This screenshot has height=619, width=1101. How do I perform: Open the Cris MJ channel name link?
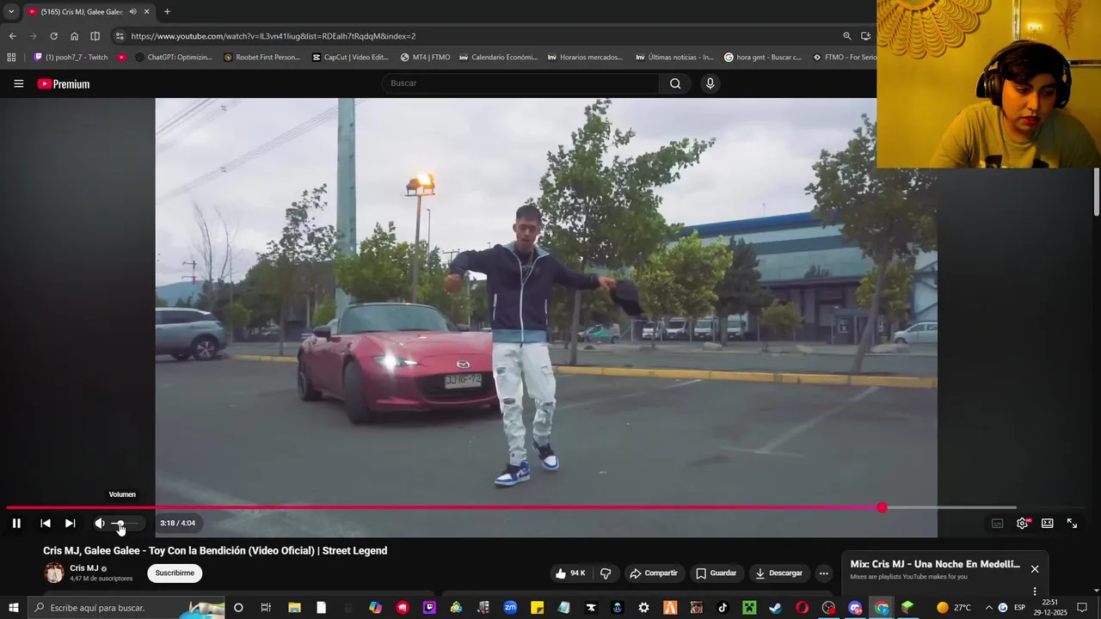[x=84, y=568]
